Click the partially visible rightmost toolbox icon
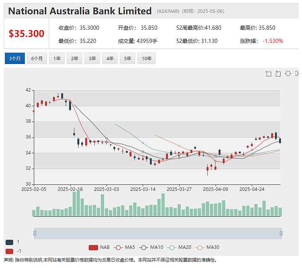The image size is (302, 268). (297, 73)
